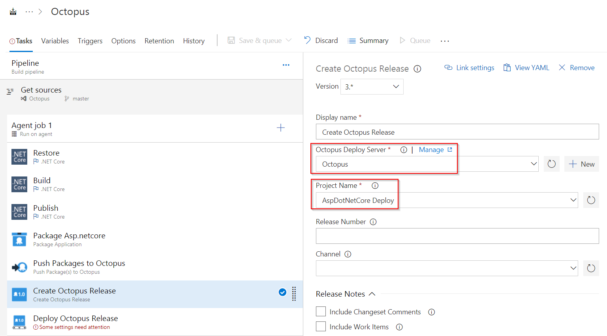Open the Project Name dropdown
The image size is (607, 336).
click(x=447, y=200)
